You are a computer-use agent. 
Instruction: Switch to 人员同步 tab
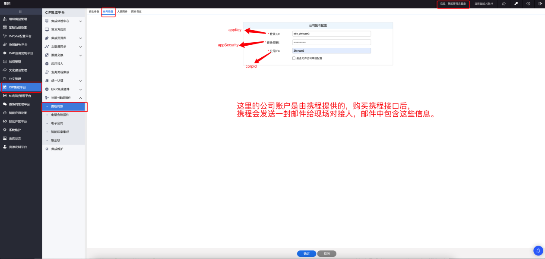point(122,12)
